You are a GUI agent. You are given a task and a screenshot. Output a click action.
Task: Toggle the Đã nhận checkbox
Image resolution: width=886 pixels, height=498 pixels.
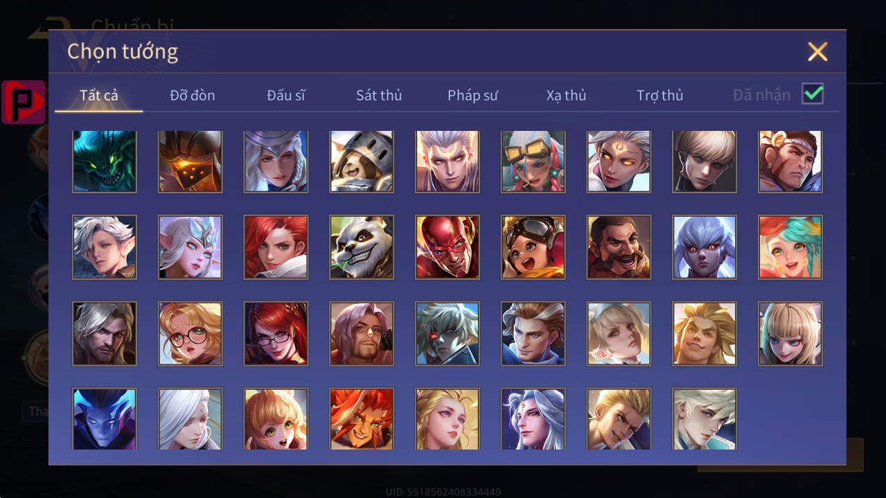click(813, 94)
